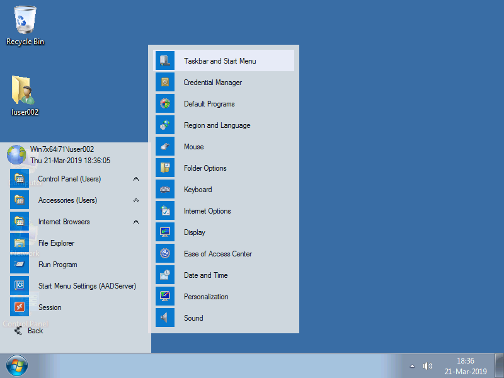Click the Credential Manager icon
Viewport: 504px width, 378px height.
tap(165, 83)
